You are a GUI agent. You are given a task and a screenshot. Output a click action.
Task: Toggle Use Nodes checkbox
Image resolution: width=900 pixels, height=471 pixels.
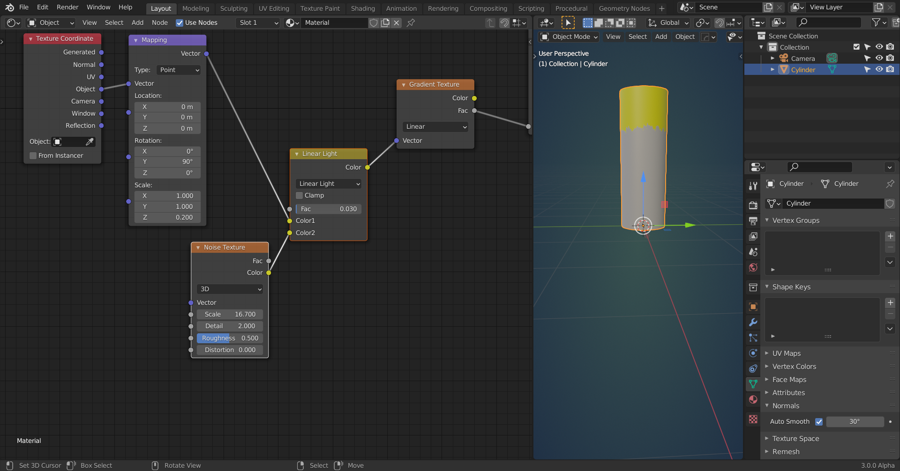click(x=179, y=22)
